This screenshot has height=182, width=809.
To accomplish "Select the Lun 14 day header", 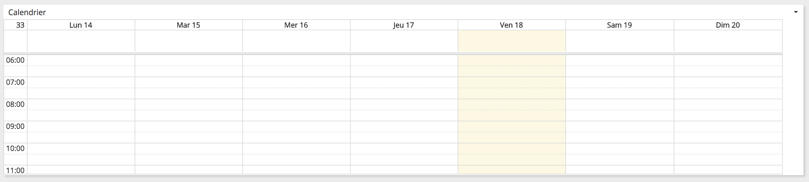I will coord(81,25).
